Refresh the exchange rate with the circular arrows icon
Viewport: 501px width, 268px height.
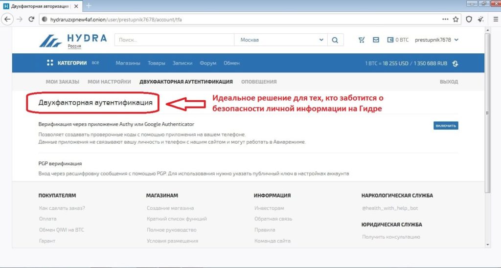(455, 64)
